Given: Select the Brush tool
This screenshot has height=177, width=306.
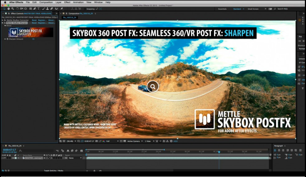Looking at the screenshot, I should (43, 9).
